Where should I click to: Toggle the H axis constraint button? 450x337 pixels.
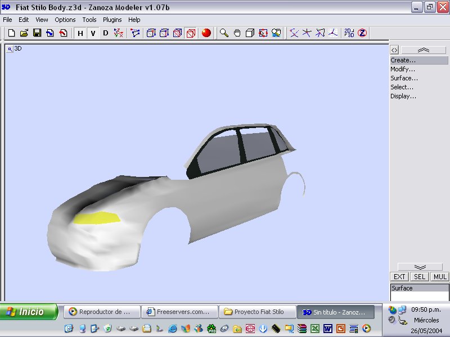pyautogui.click(x=80, y=33)
